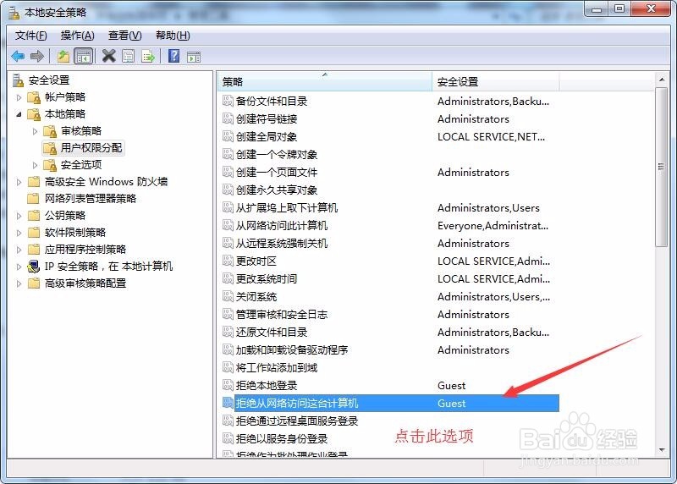
Task: Select 审核策略 in the tree
Action: 81,131
